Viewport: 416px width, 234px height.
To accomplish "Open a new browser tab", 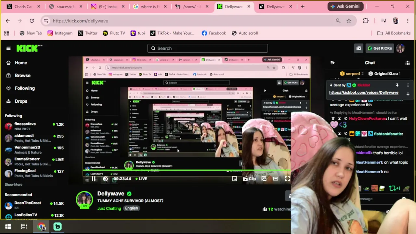I will tap(303, 6).
